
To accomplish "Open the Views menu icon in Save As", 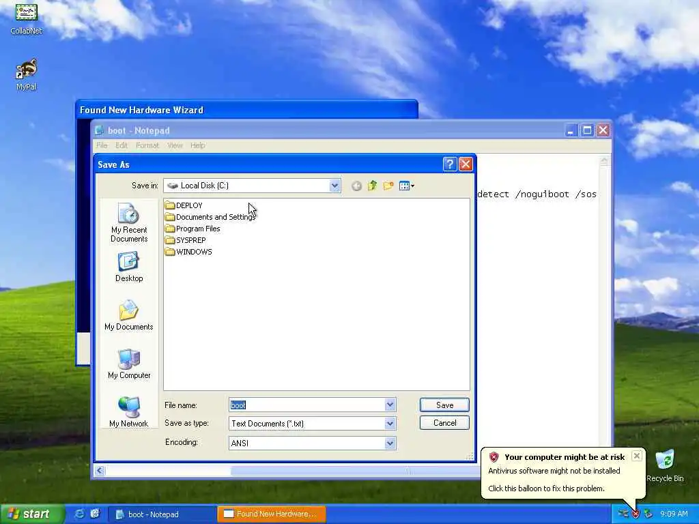I will (x=407, y=186).
